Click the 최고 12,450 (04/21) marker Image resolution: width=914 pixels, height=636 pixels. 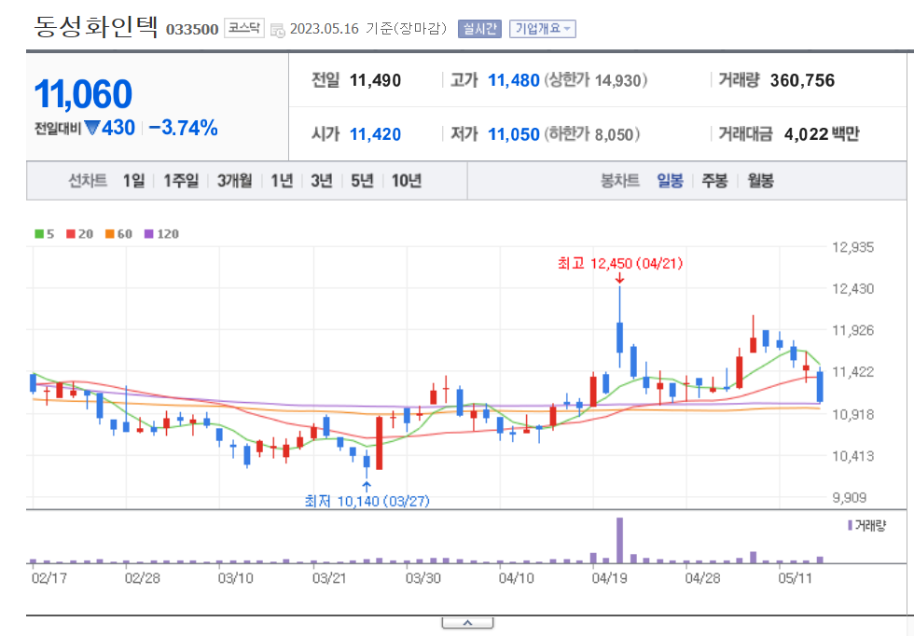click(619, 264)
